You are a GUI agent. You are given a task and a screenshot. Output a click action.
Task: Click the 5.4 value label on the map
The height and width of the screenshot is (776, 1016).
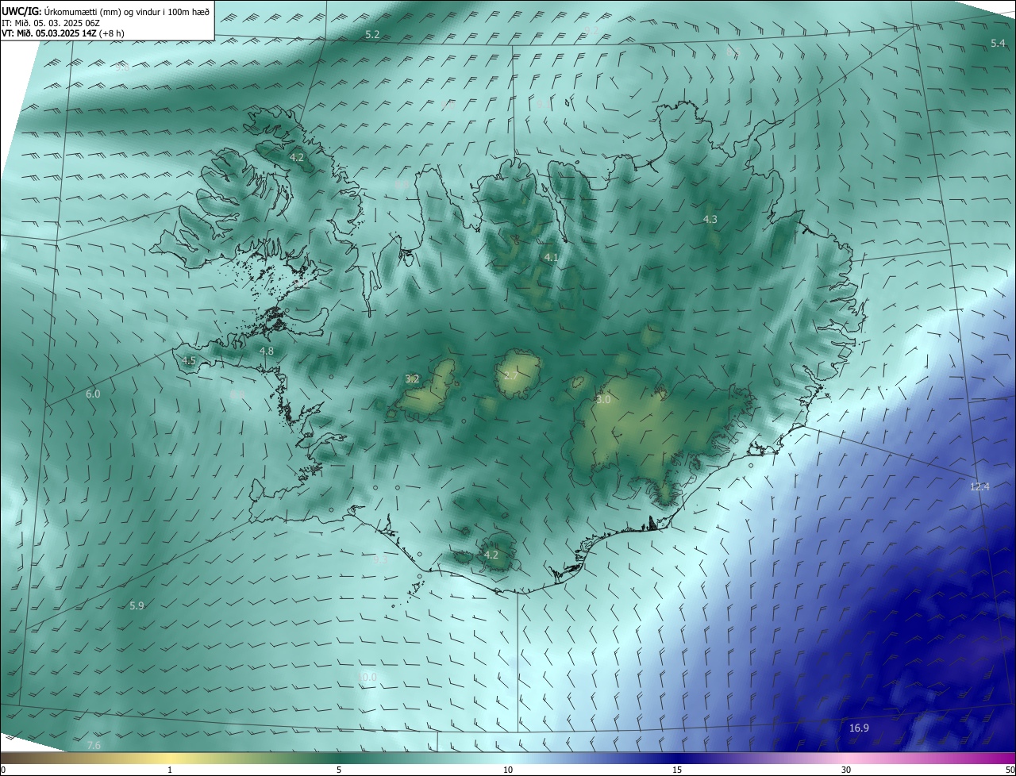pos(999,43)
